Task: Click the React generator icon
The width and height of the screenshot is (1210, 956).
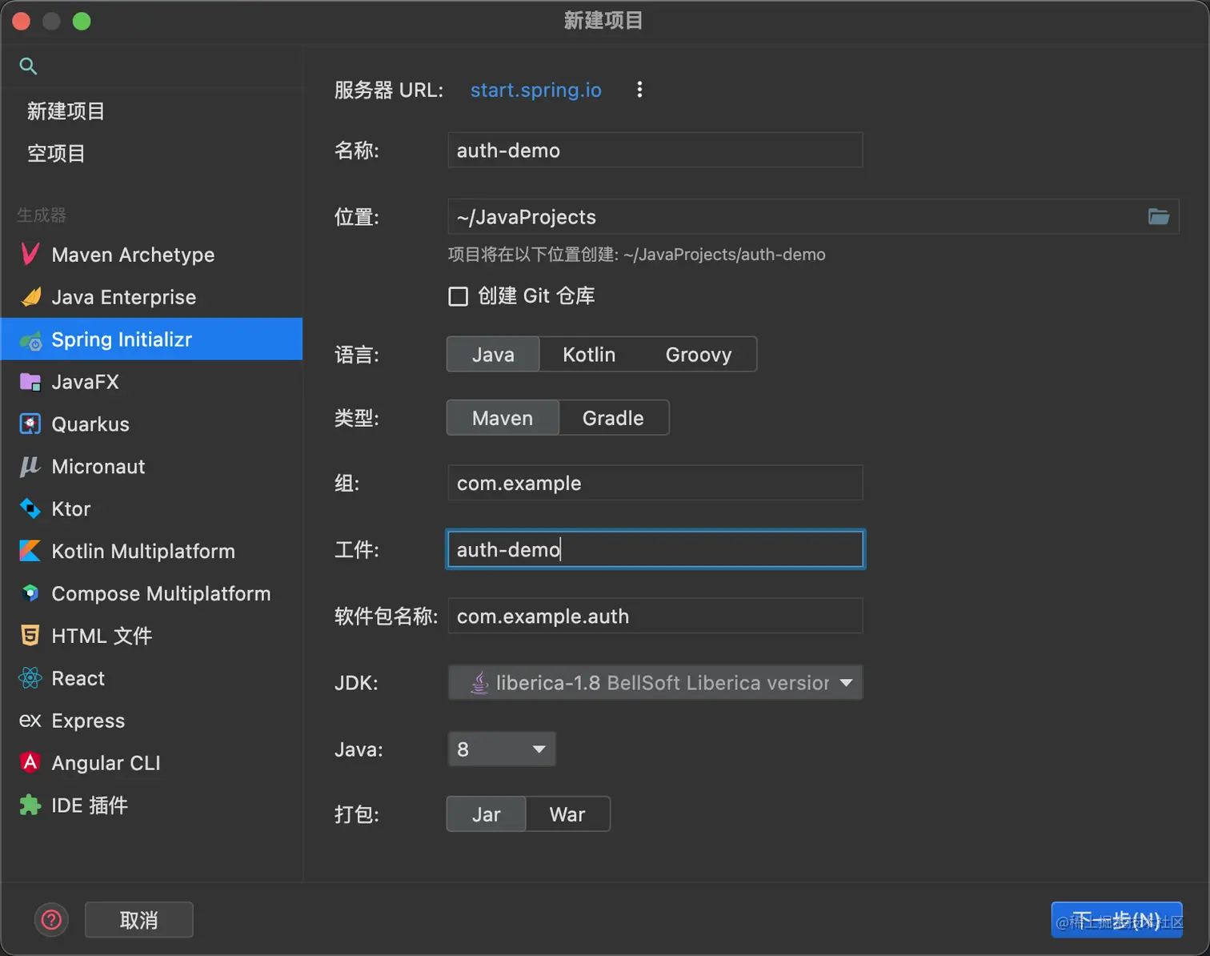Action: point(30,678)
